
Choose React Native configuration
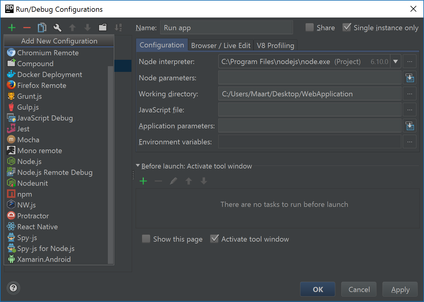click(x=56, y=227)
